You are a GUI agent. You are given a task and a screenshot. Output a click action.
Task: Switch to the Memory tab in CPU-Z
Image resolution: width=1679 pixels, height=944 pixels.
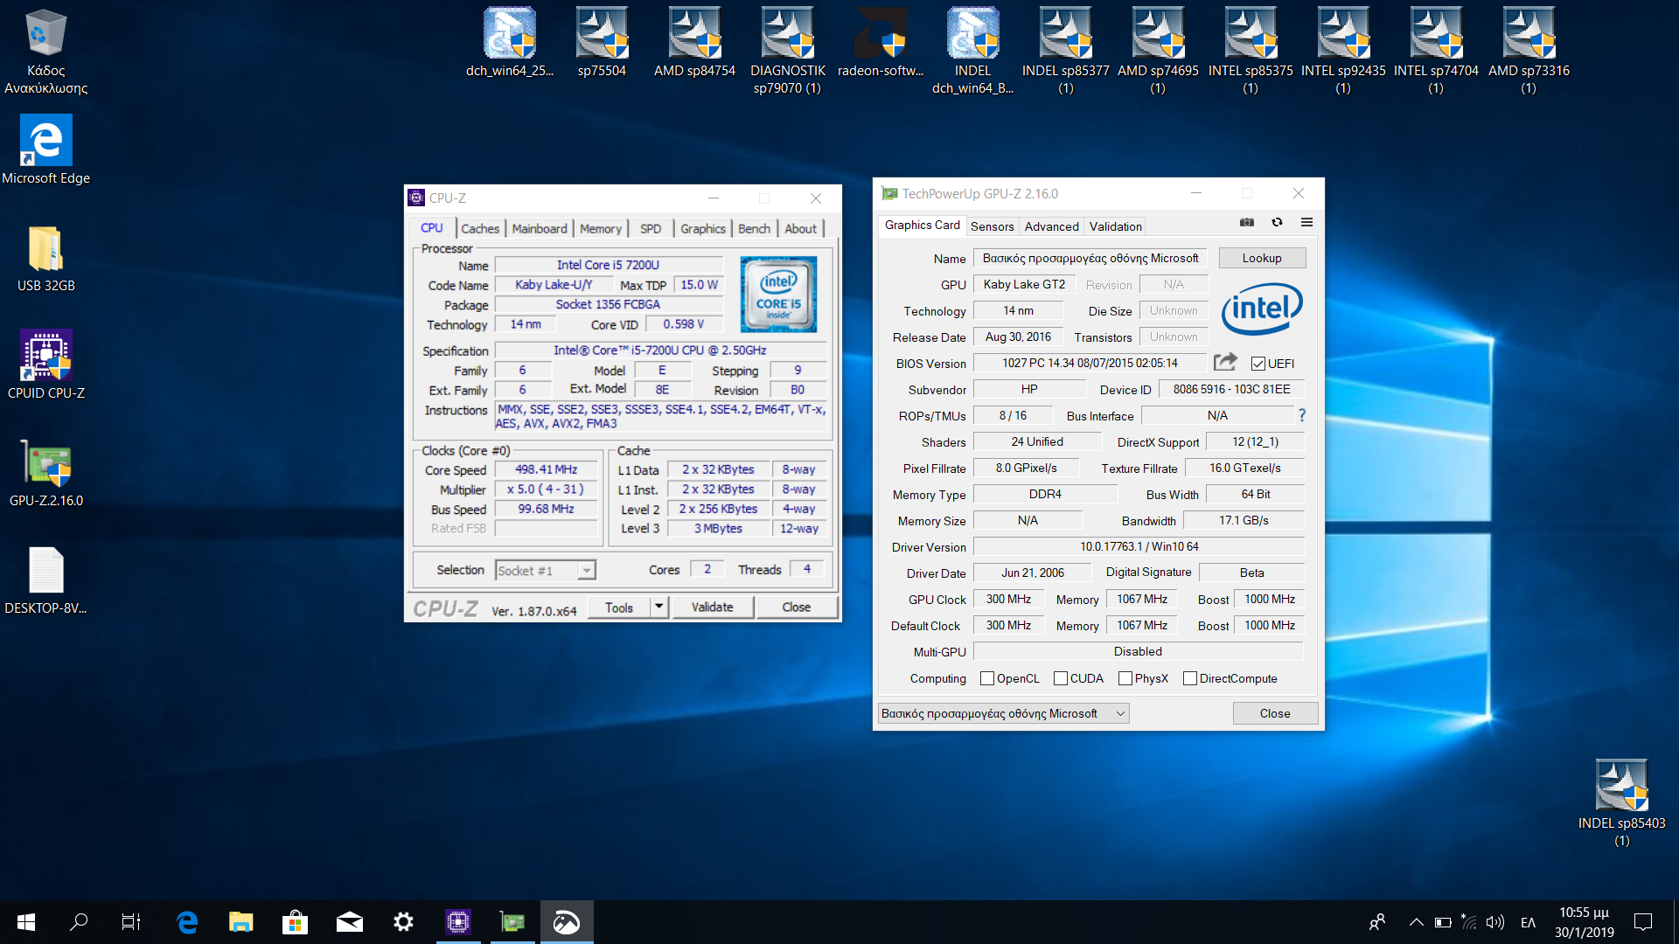pyautogui.click(x=601, y=229)
